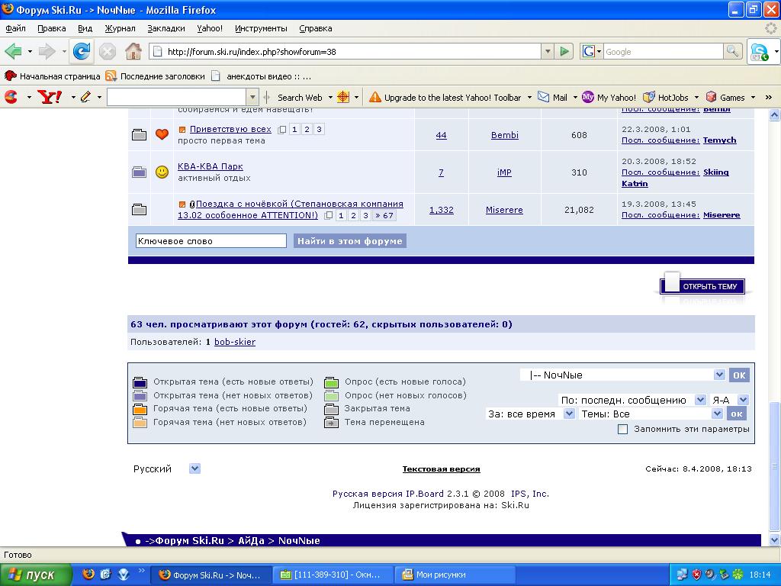The height and width of the screenshot is (586, 781).
Task: Open the 'По: последн. сообщению' sort dropdown
Action: 700,400
